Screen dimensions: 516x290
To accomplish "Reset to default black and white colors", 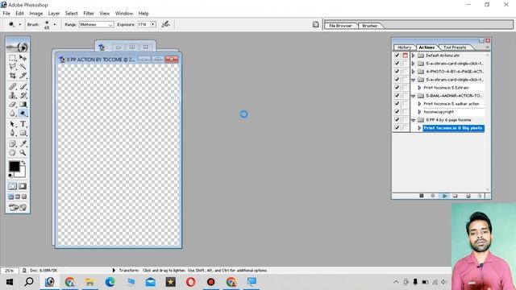I will pyautogui.click(x=10, y=176).
